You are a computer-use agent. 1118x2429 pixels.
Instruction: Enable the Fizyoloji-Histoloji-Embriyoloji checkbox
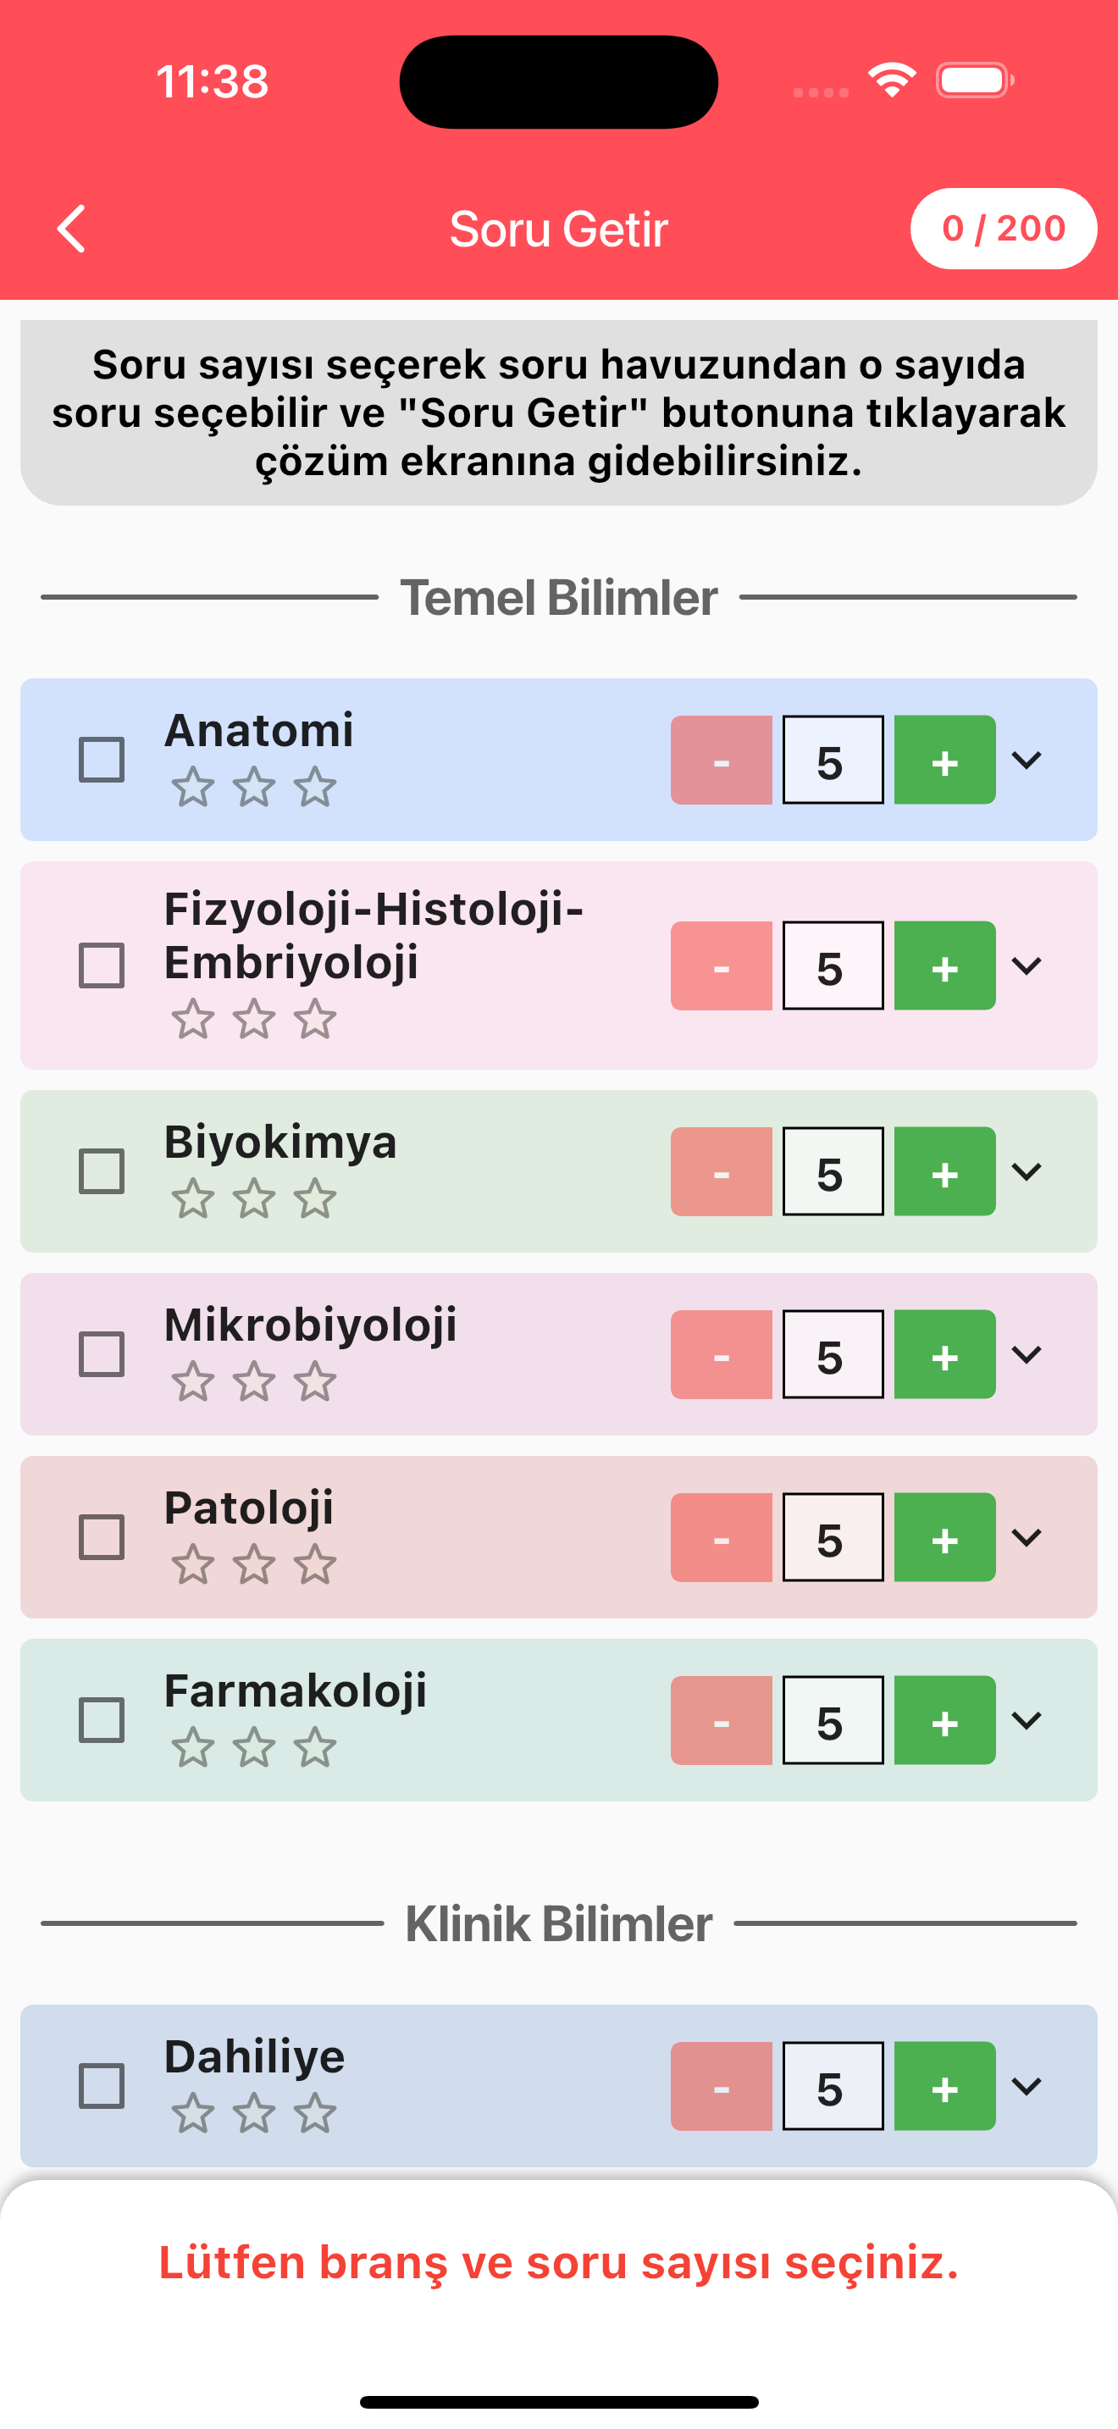[102, 966]
